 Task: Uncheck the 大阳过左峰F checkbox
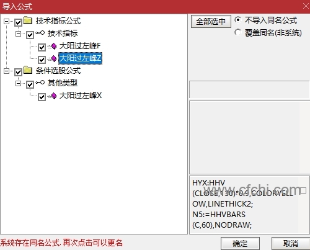(x=42, y=47)
